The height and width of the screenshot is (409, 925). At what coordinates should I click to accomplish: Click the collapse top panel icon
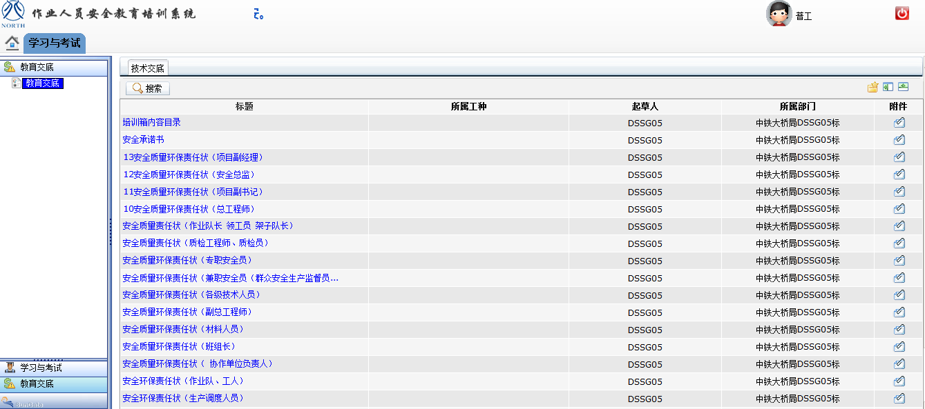pos(903,88)
